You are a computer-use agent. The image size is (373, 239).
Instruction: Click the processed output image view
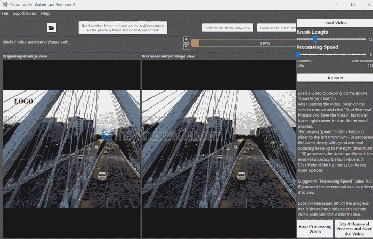[219, 149]
